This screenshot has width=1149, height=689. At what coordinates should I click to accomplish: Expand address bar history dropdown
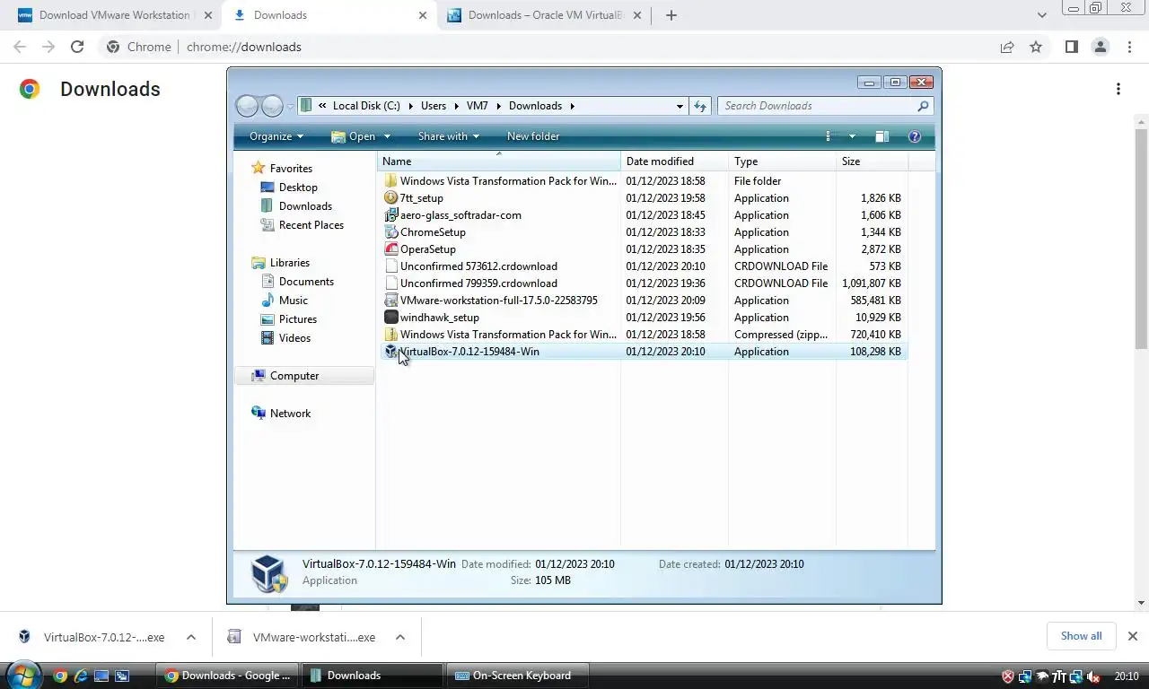[x=680, y=106]
